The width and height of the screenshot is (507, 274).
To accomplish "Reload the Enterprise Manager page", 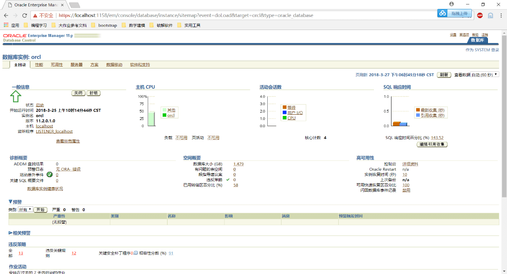I will tap(24, 15).
